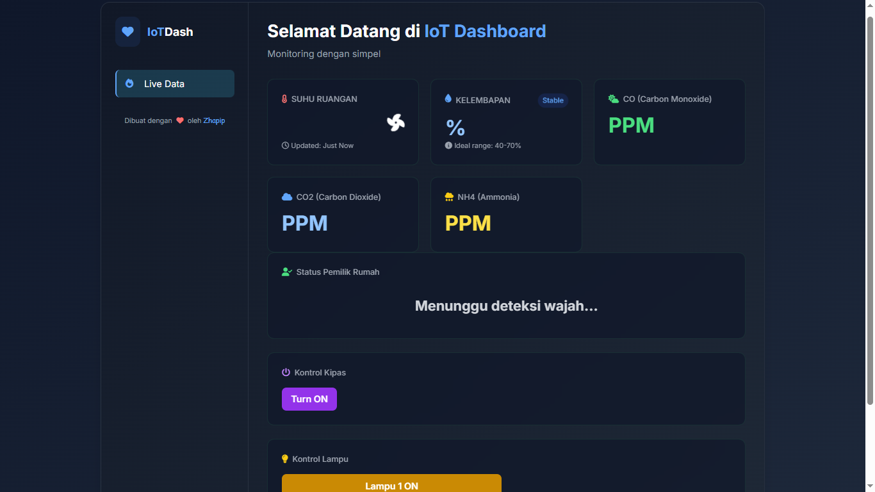Click the flame icon in Live Data
The width and height of the screenshot is (875, 492).
click(x=129, y=83)
